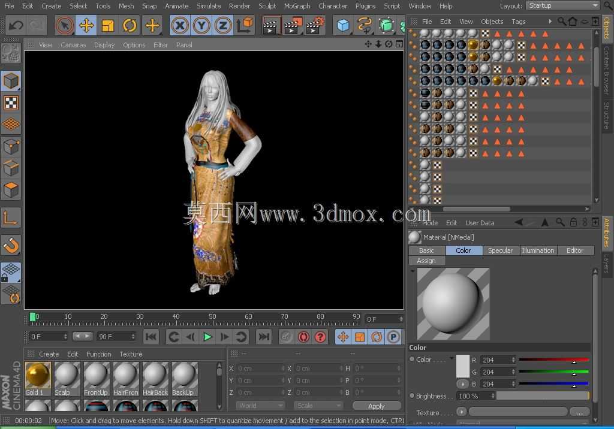This screenshot has height=429, width=614.
Task: Click the green Subdivision generator icon
Action: (386, 26)
